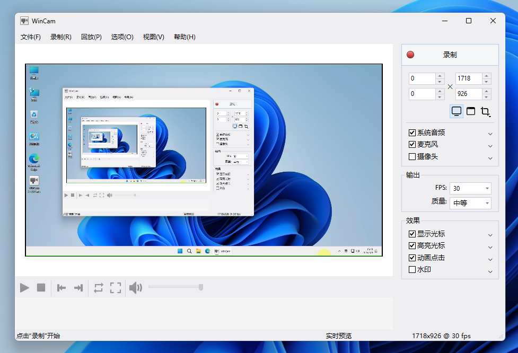The image size is (518, 353).
Task: Toggle the loop playback icon
Action: [x=99, y=288]
